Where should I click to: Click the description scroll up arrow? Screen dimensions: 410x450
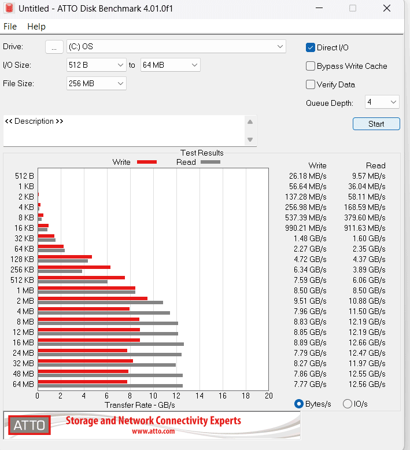click(x=250, y=122)
